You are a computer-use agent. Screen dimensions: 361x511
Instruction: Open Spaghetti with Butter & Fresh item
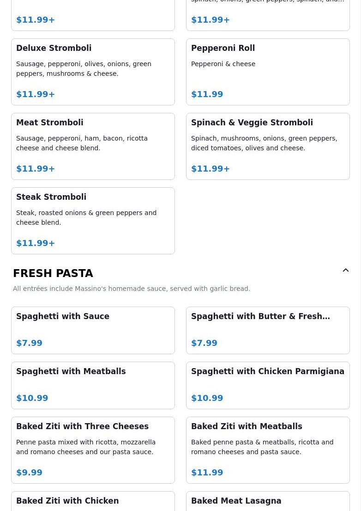pos(268,331)
